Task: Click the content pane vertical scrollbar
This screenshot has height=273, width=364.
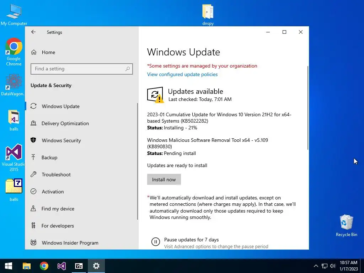Action: (308, 108)
